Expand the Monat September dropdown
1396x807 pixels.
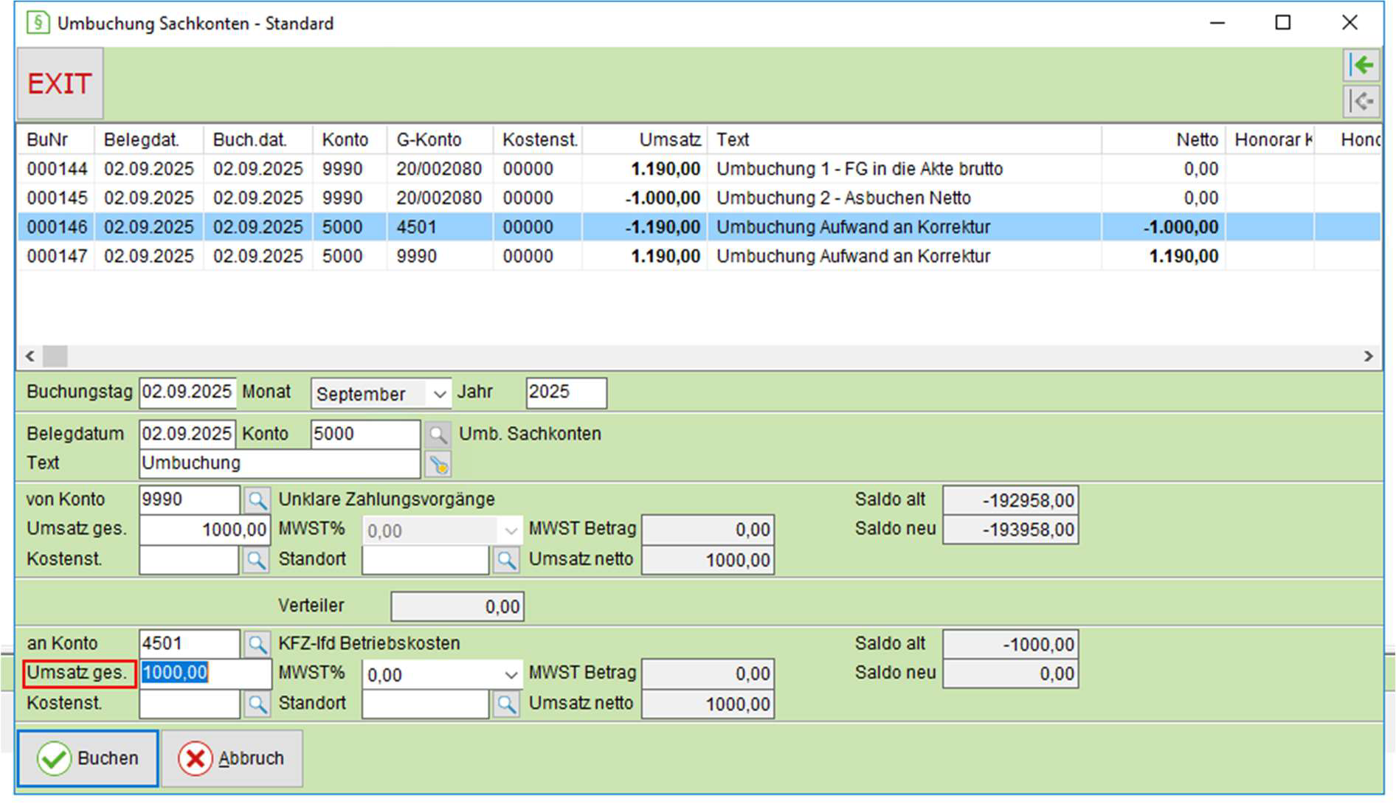tap(440, 394)
